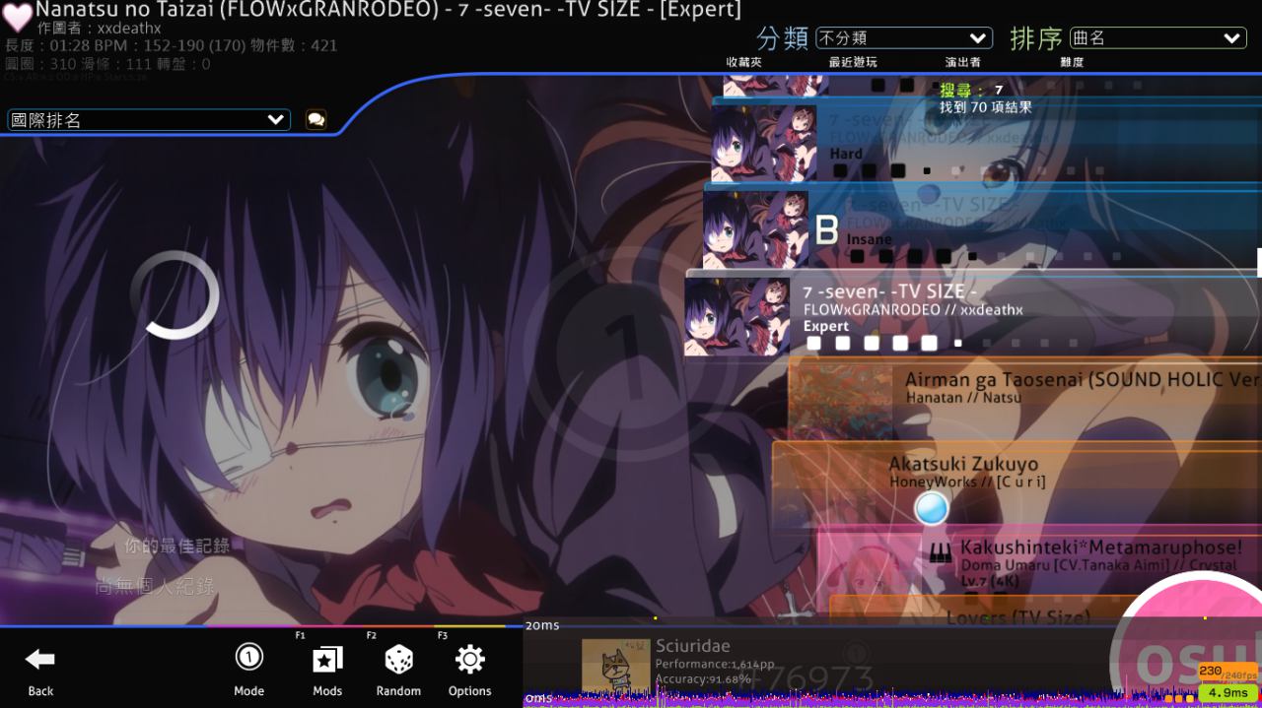The width and height of the screenshot is (1262, 708).
Task: Select Airman ga Taosenai beatmap
Action: tap(1025, 398)
